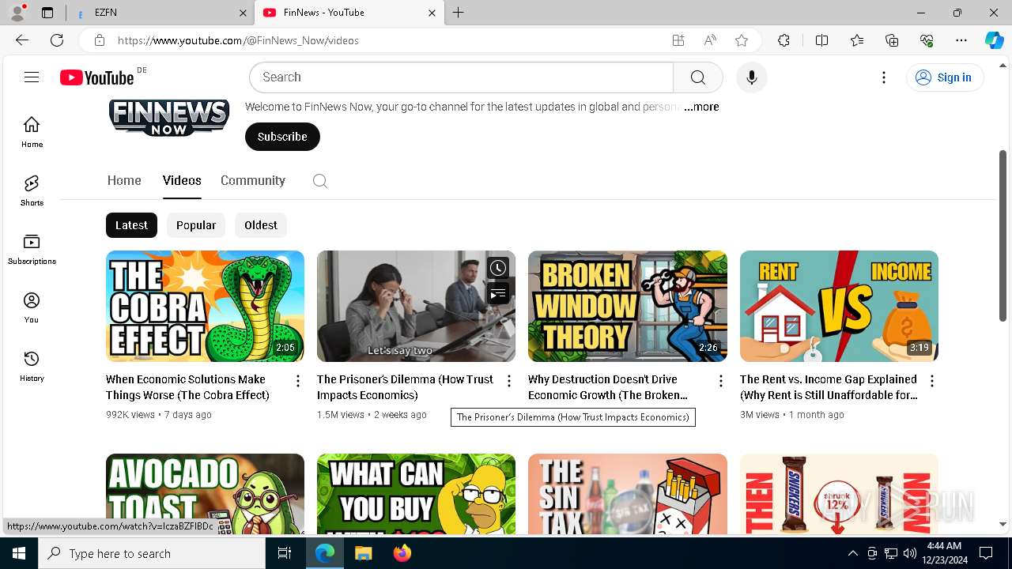Image resolution: width=1012 pixels, height=569 pixels.
Task: Open Task View on the taskbar
Action: (x=285, y=553)
